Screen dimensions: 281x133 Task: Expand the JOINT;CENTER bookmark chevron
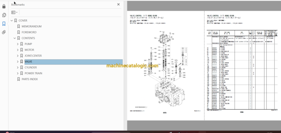[18, 56]
